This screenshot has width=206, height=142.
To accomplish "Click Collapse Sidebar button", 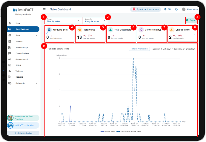I will pos(23,133).
